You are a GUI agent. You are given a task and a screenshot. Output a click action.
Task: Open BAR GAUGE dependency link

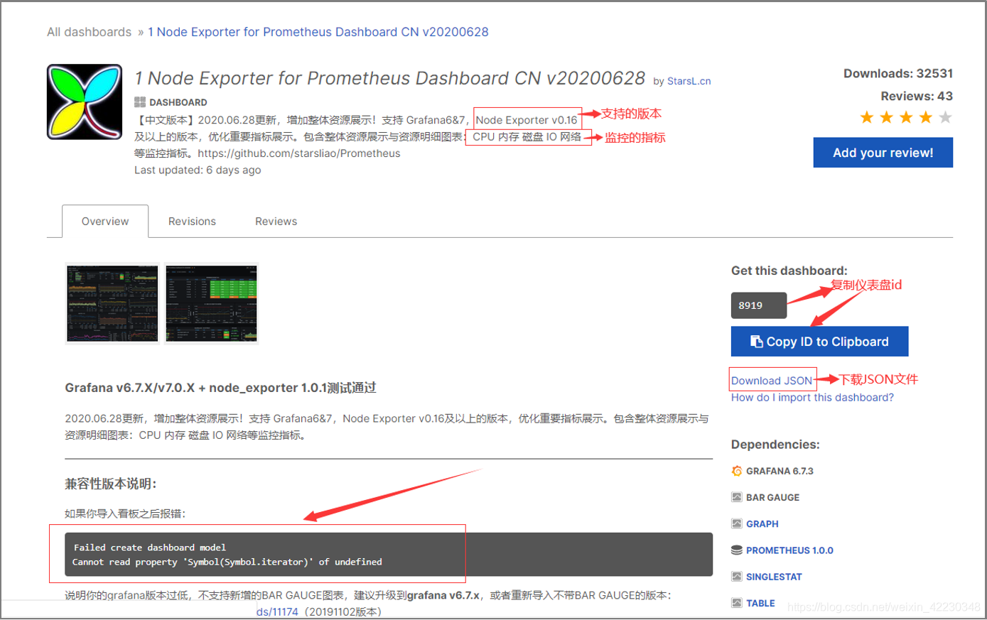772,497
